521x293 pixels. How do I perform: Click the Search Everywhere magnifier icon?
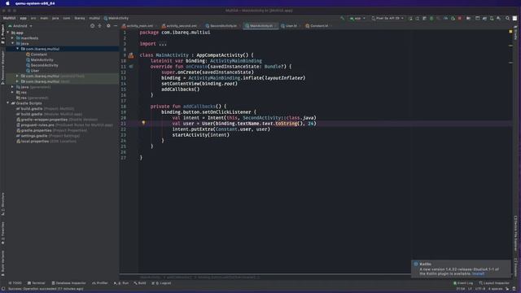pyautogui.click(x=507, y=18)
